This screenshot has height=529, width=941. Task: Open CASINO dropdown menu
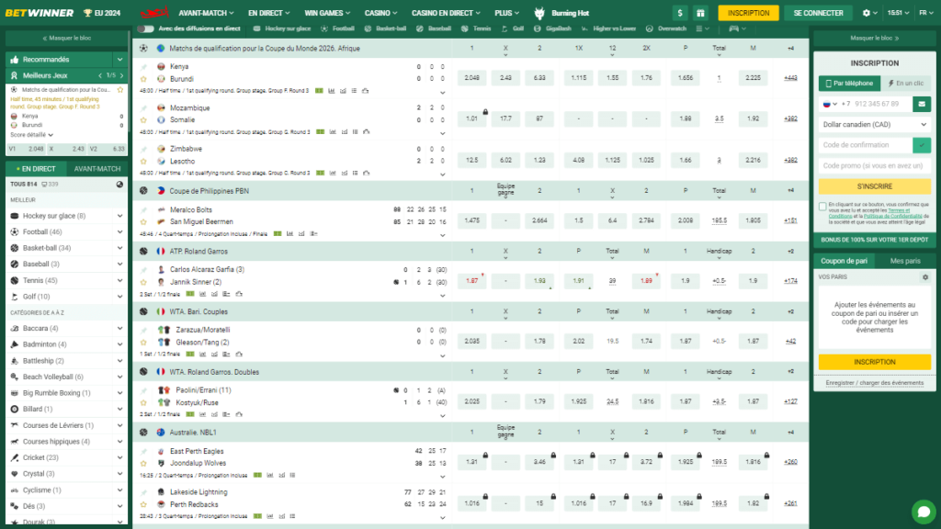380,13
